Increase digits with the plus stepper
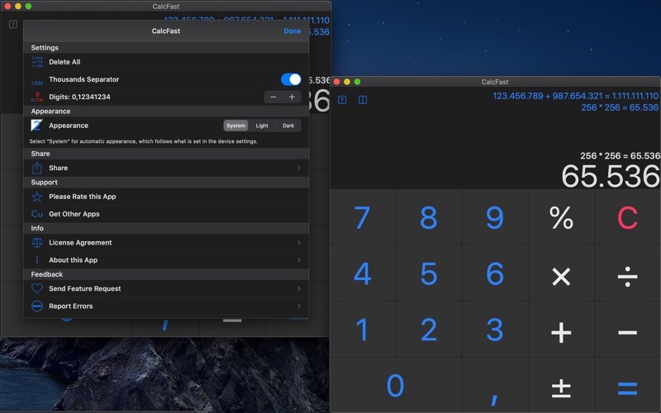This screenshot has height=413, width=661. click(x=292, y=97)
